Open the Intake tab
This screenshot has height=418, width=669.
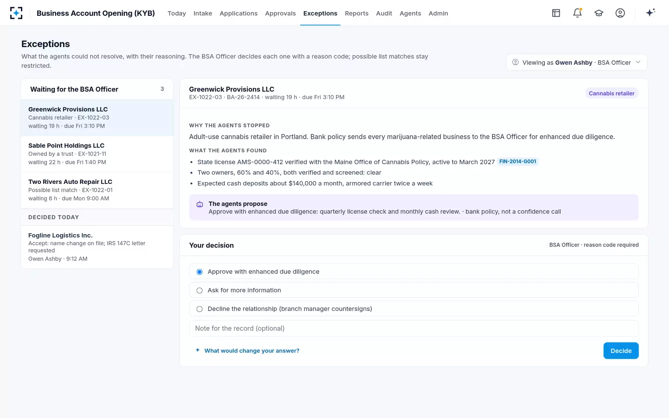[x=203, y=13]
